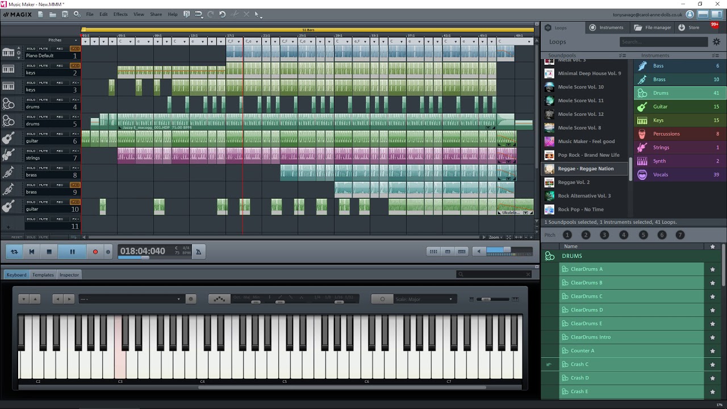Switch to the Inspector tab
Screen dimensions: 727x409
pyautogui.click(x=69, y=275)
